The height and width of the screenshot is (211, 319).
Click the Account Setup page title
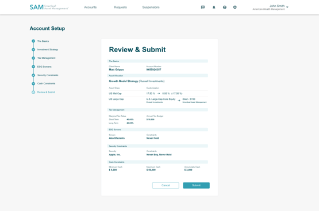[x=47, y=29]
